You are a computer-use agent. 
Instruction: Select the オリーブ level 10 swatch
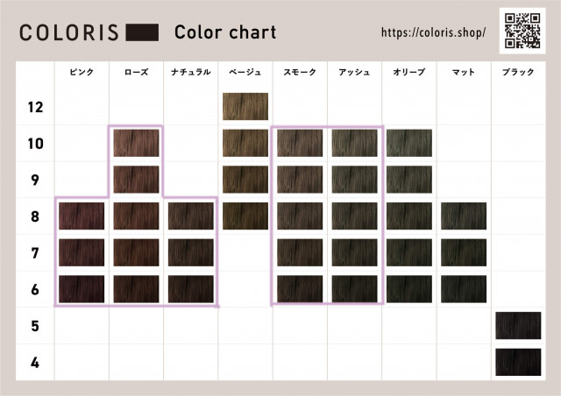coord(408,143)
